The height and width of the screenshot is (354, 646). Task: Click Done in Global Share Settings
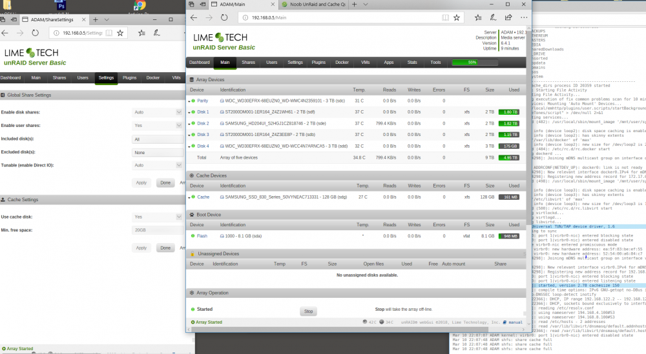(165, 183)
